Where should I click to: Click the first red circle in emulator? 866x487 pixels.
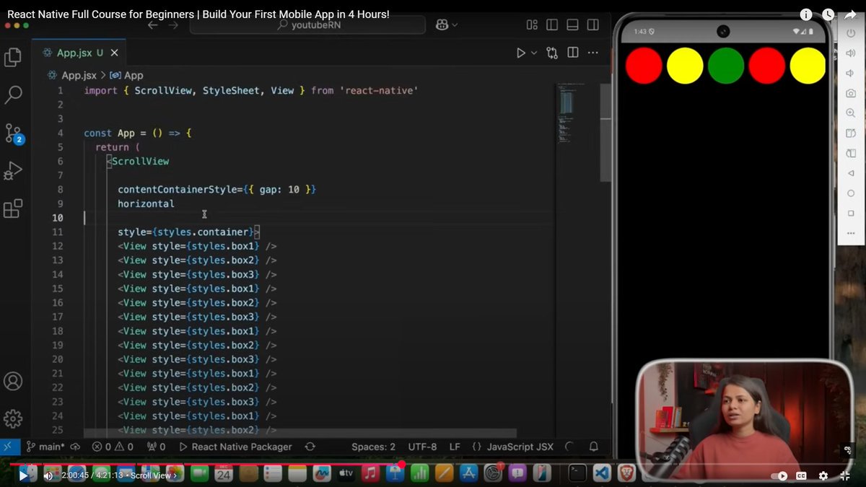tap(643, 66)
